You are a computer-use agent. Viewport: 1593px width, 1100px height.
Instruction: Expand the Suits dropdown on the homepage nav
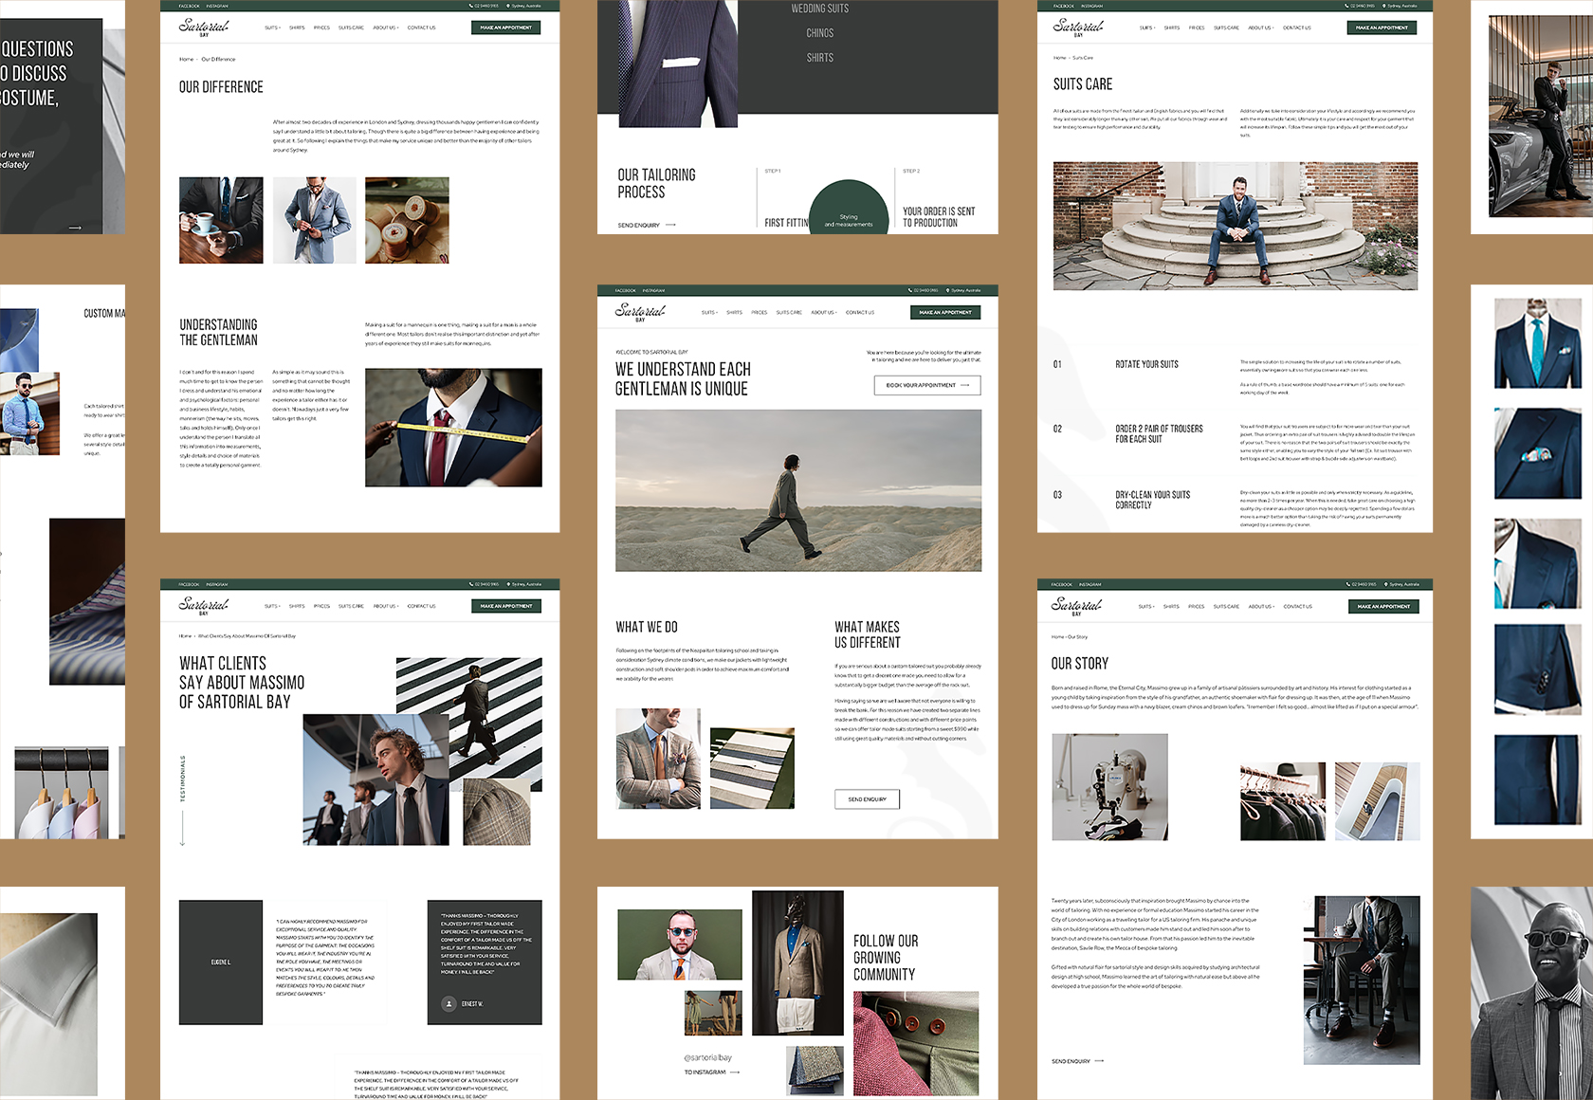coord(709,312)
